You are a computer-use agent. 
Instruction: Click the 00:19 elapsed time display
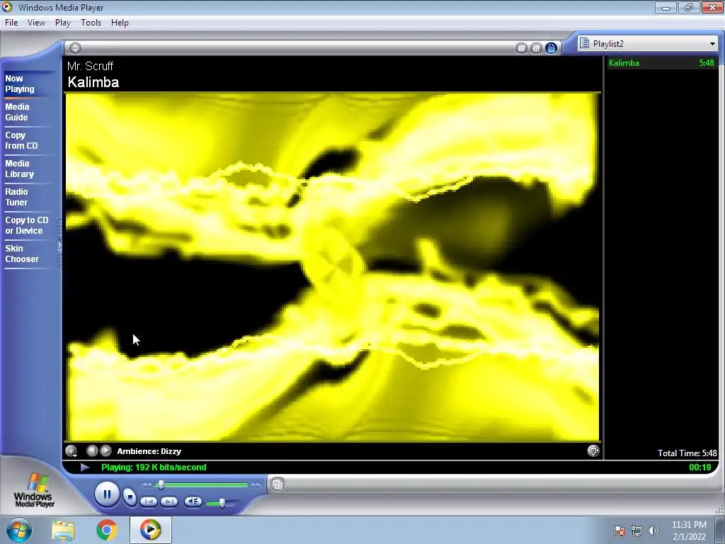[x=700, y=467]
